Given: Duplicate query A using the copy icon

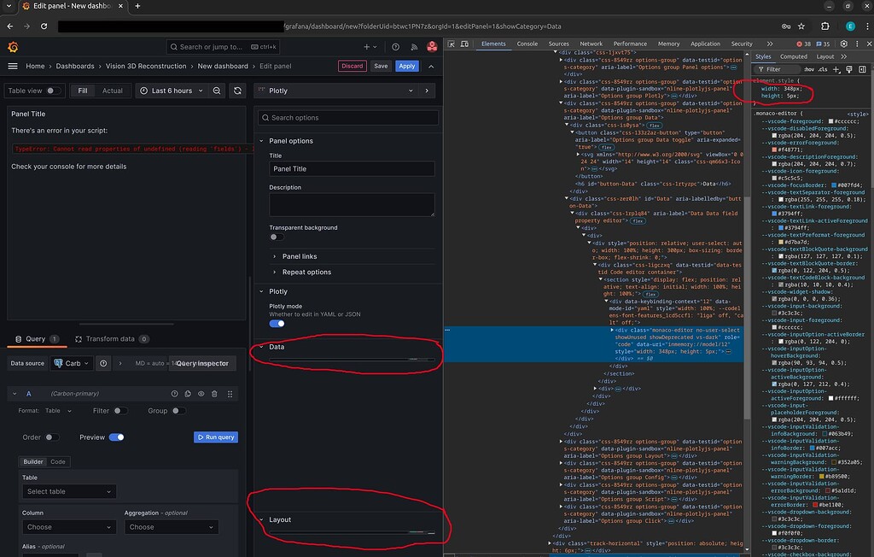Looking at the screenshot, I should [x=188, y=394].
